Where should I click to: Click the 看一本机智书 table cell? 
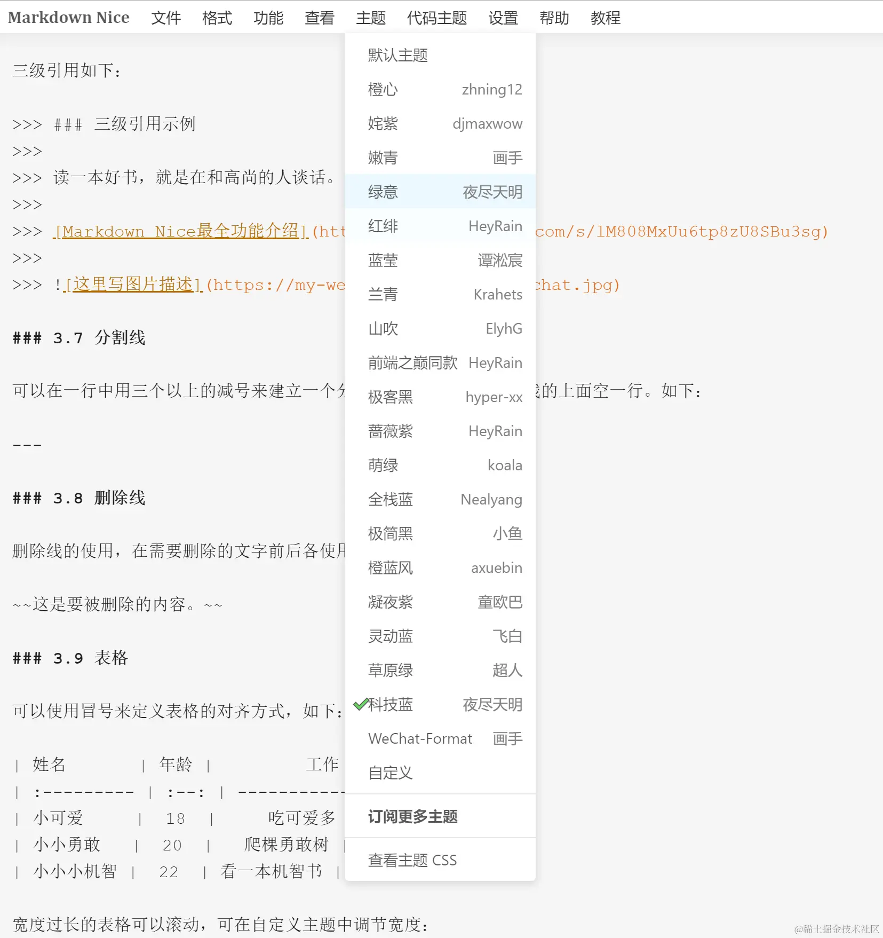272,871
